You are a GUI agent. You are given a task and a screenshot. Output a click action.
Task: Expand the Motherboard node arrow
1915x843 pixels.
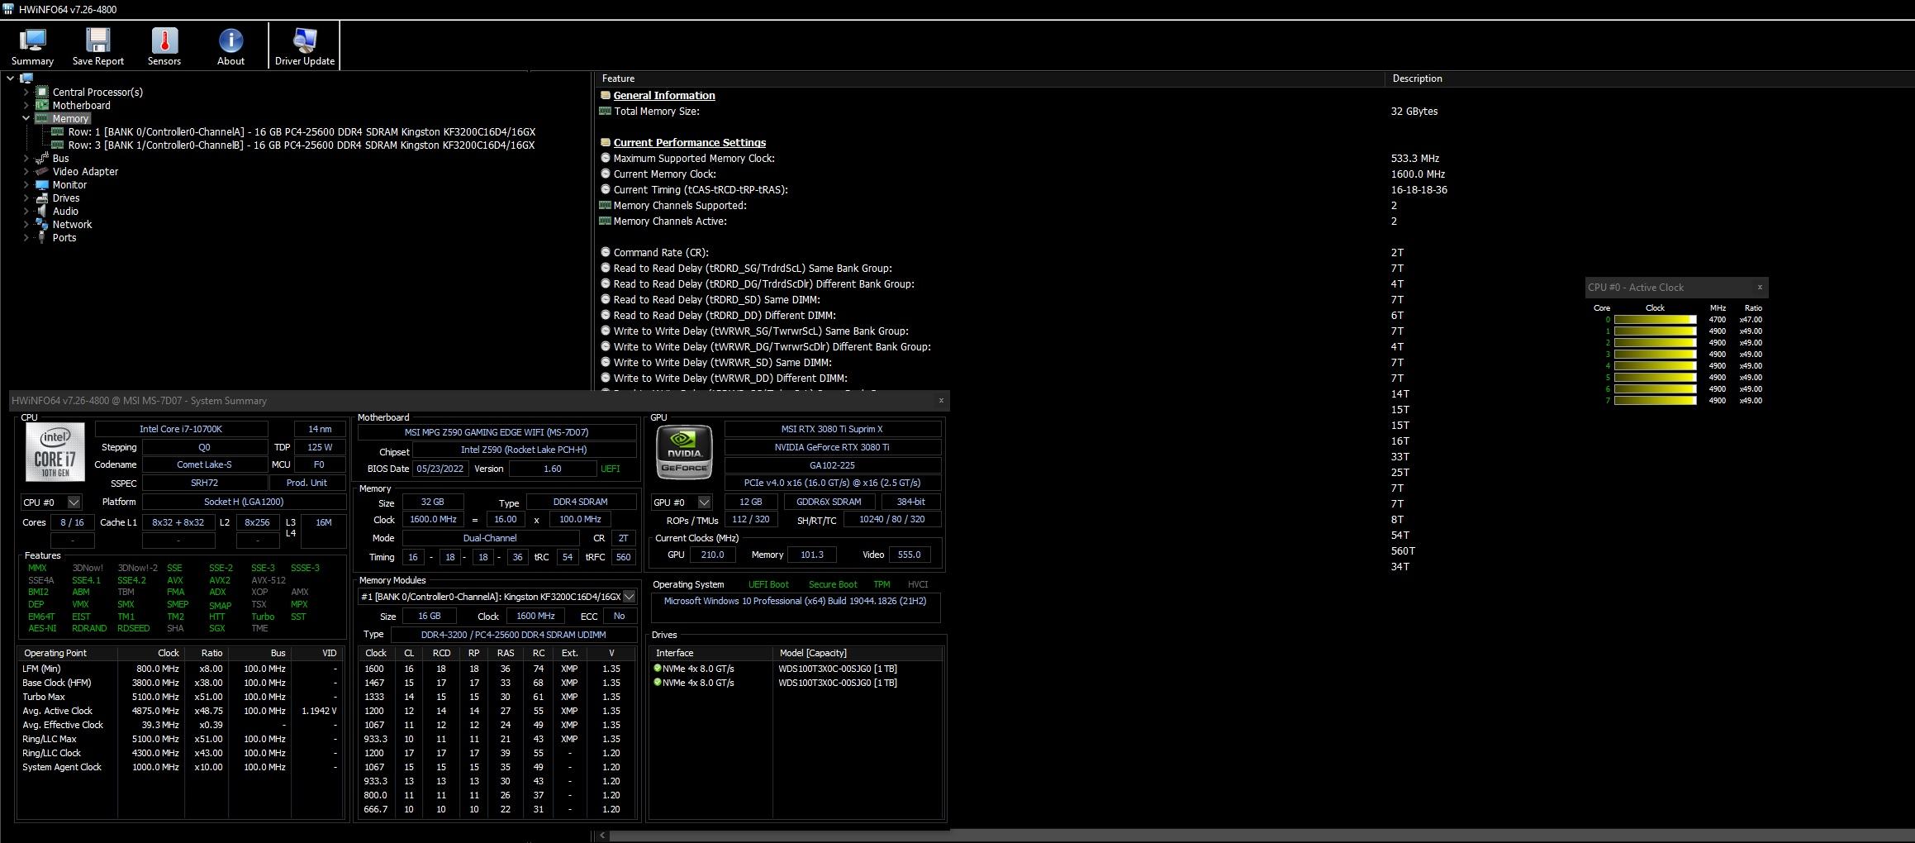(26, 105)
